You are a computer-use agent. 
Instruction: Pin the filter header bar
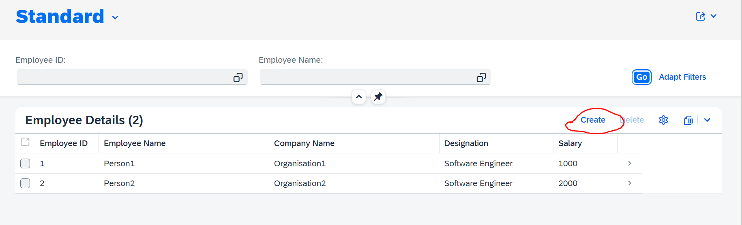click(x=378, y=97)
